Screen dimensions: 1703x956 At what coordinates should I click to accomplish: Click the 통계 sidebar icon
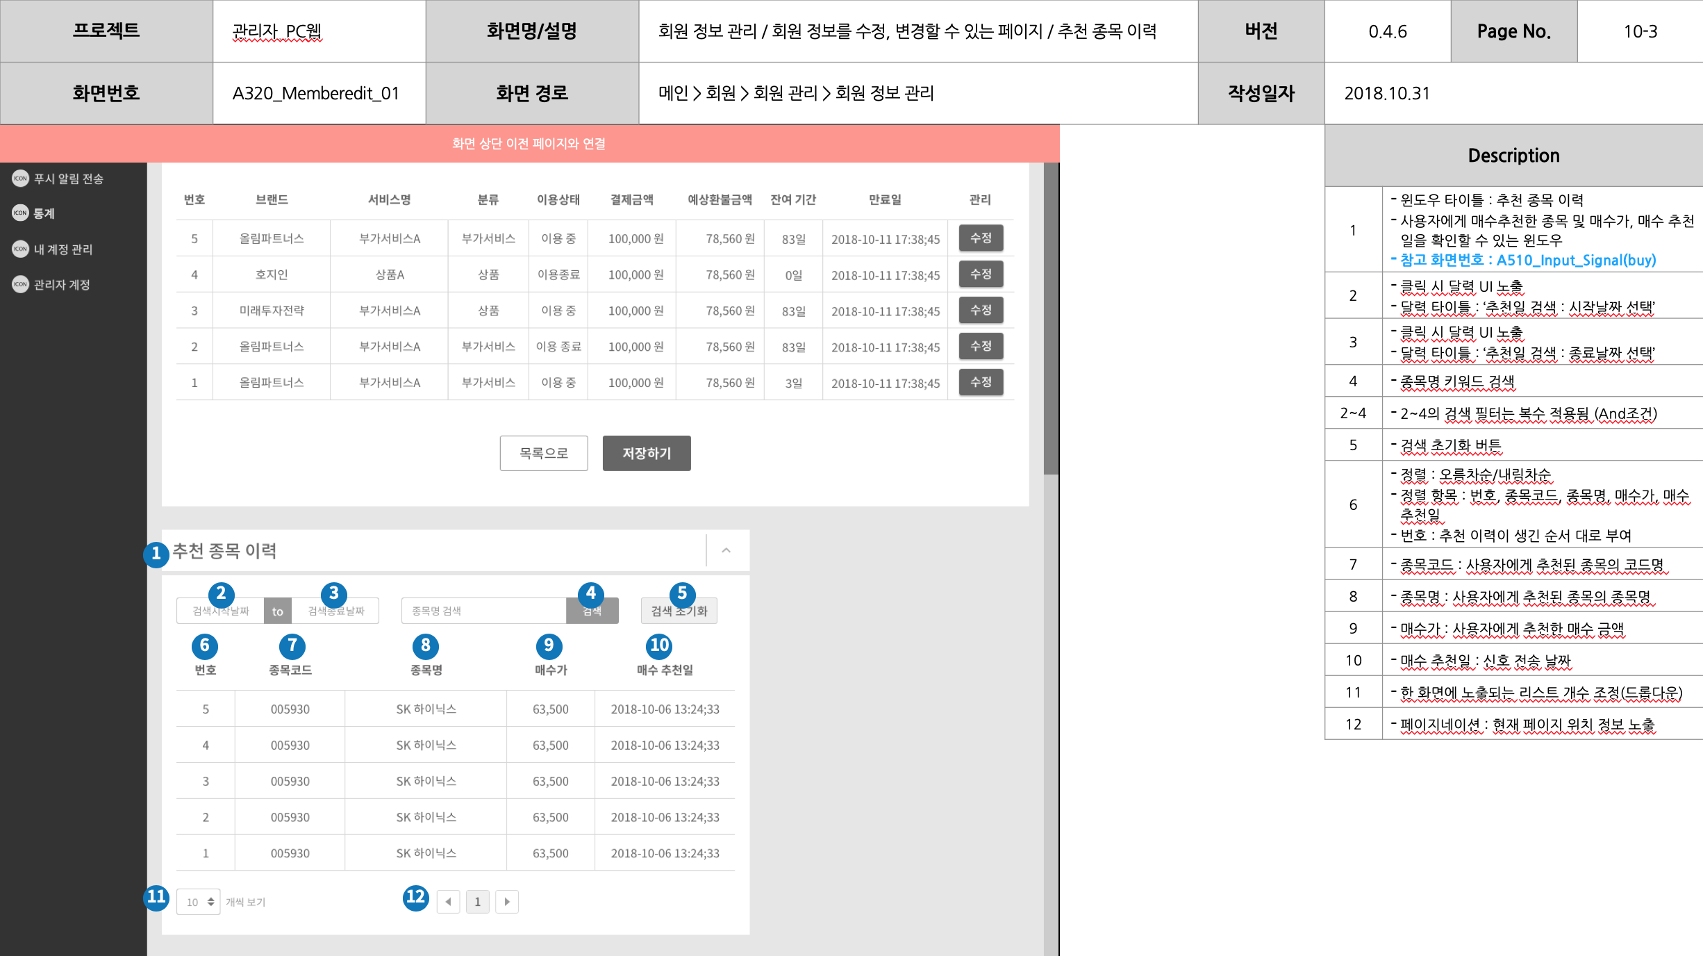[20, 213]
